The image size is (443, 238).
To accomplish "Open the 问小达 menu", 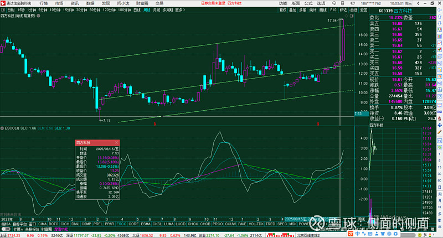I will coord(123,3).
